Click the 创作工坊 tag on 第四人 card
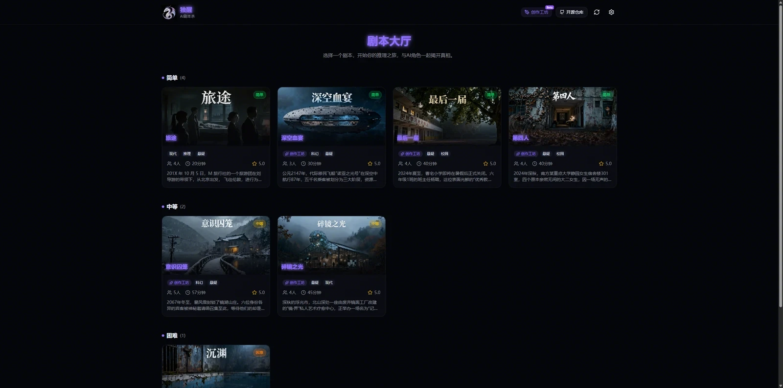783x388 pixels. [x=526, y=154]
